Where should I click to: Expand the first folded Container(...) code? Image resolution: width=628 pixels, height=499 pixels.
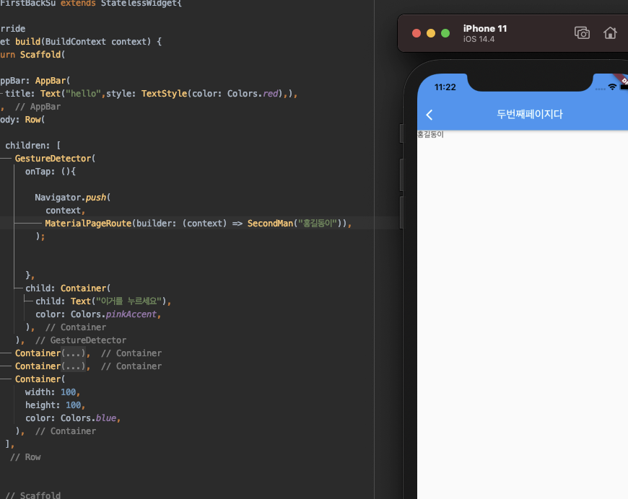point(73,353)
